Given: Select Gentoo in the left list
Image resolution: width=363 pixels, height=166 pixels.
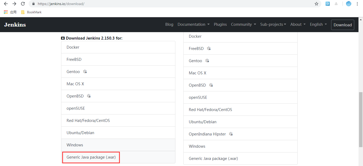Looking at the screenshot, I should [118, 72].
